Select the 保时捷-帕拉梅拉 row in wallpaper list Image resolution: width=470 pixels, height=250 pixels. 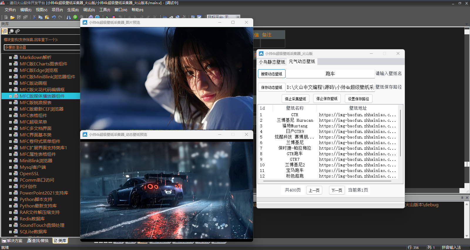(328, 148)
